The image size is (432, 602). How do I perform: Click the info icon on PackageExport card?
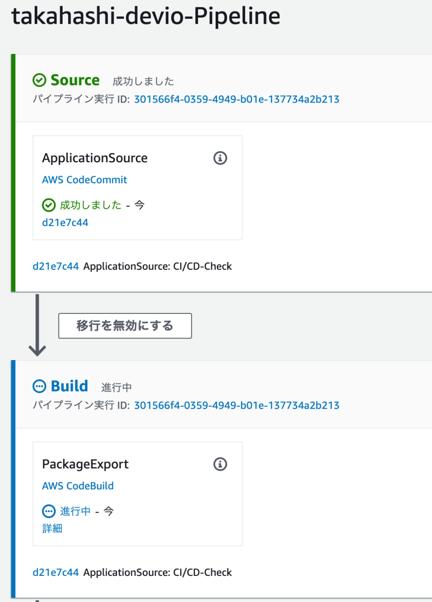coord(220,464)
